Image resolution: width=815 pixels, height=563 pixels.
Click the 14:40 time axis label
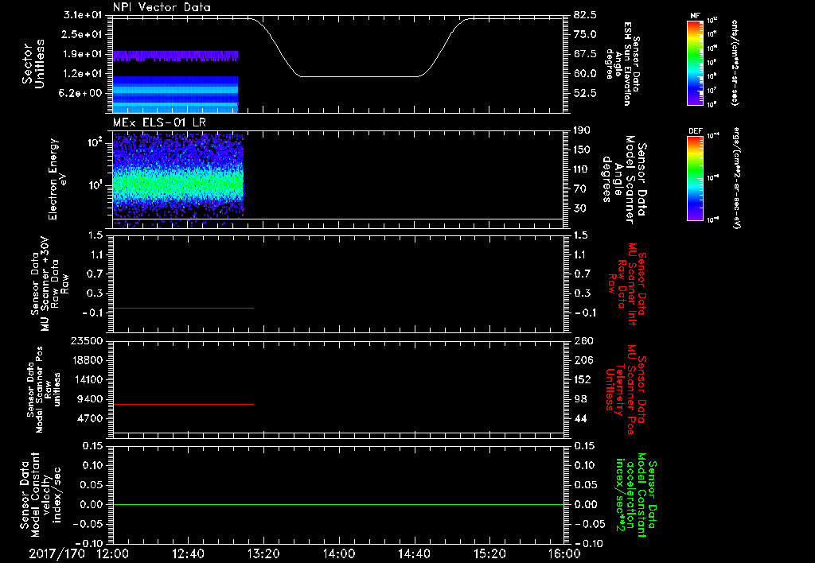(x=414, y=553)
